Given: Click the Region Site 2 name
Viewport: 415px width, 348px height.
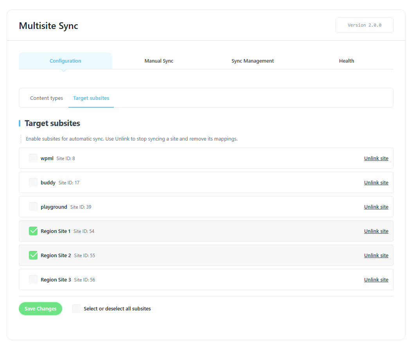Looking at the screenshot, I should pyautogui.click(x=56, y=256).
